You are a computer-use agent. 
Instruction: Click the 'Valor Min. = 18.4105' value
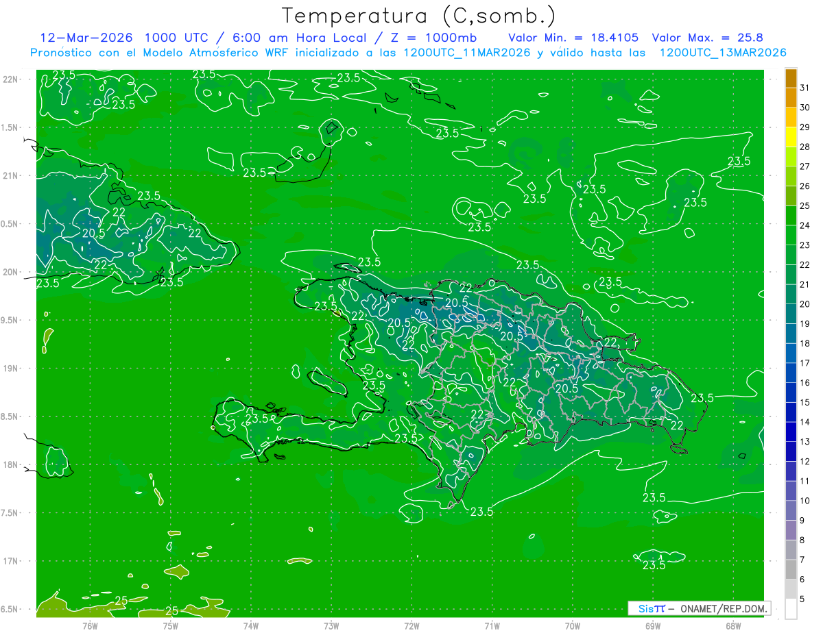[573, 38]
